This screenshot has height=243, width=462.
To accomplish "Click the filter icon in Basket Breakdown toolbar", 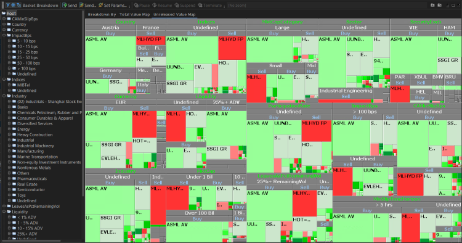I will (8, 5).
